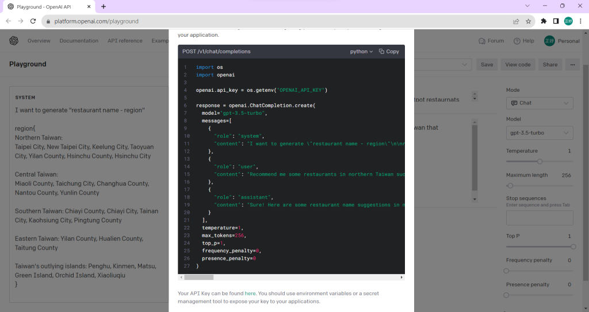Click the OpenAI logo
This screenshot has width=589, height=312.
[x=14, y=41]
